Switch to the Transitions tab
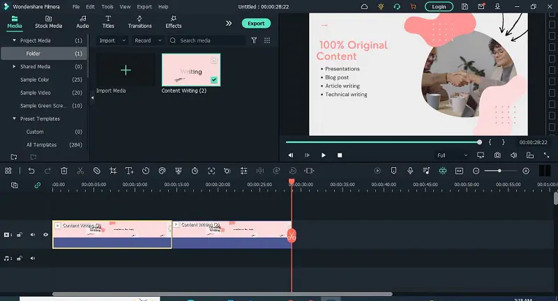This screenshot has width=558, height=301. (x=139, y=22)
